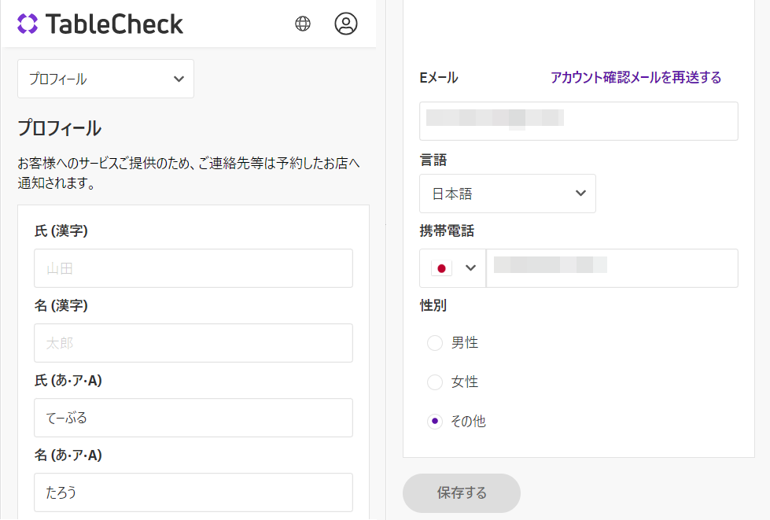The image size is (770, 520).
Task: Select the 女性 radio button
Action: (x=435, y=382)
